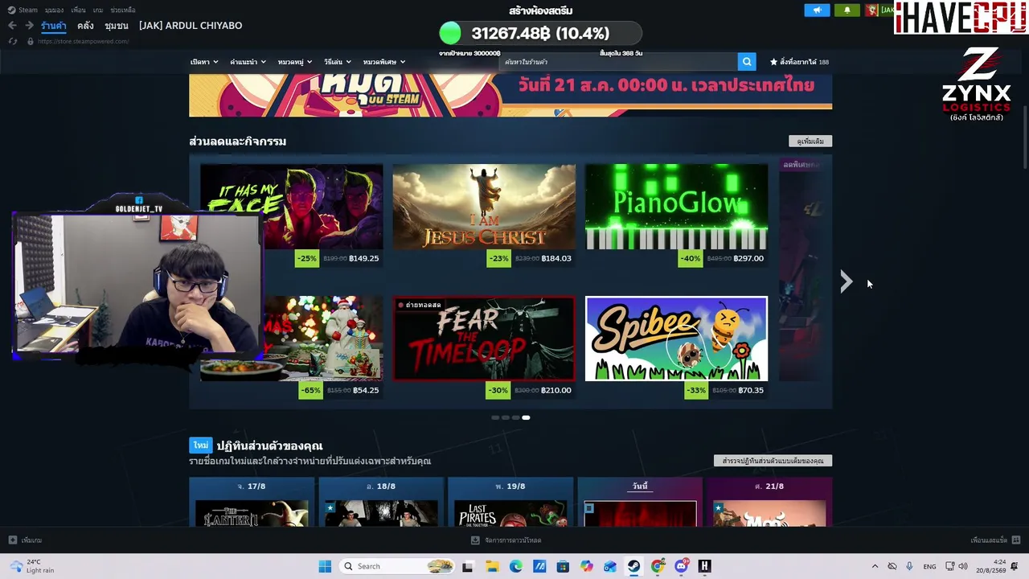Open Last Pirates calendar game thumbnail

510,514
